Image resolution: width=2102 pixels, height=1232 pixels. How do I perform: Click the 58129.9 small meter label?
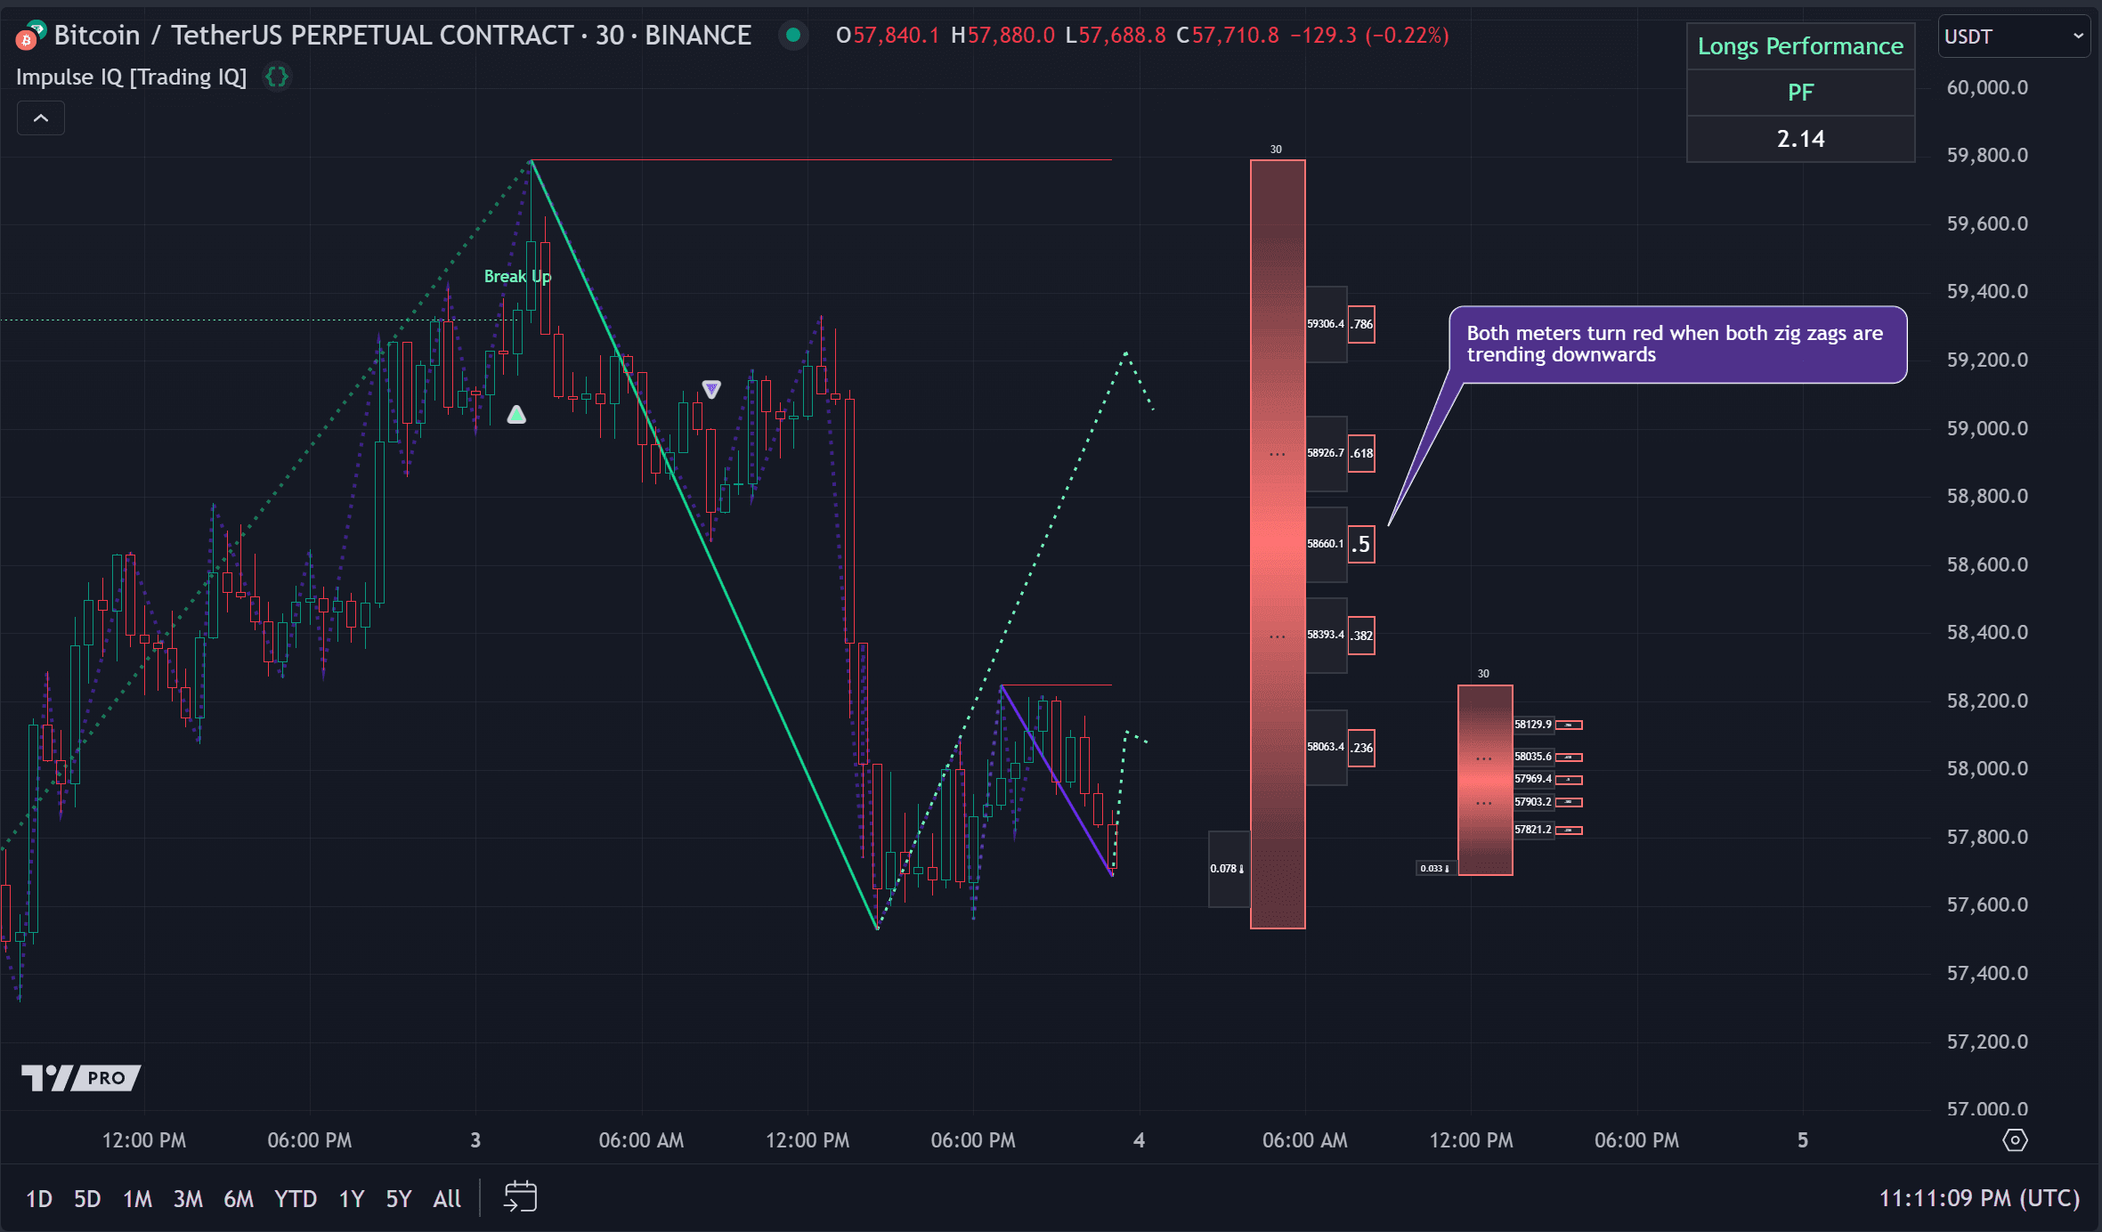click(x=1533, y=725)
